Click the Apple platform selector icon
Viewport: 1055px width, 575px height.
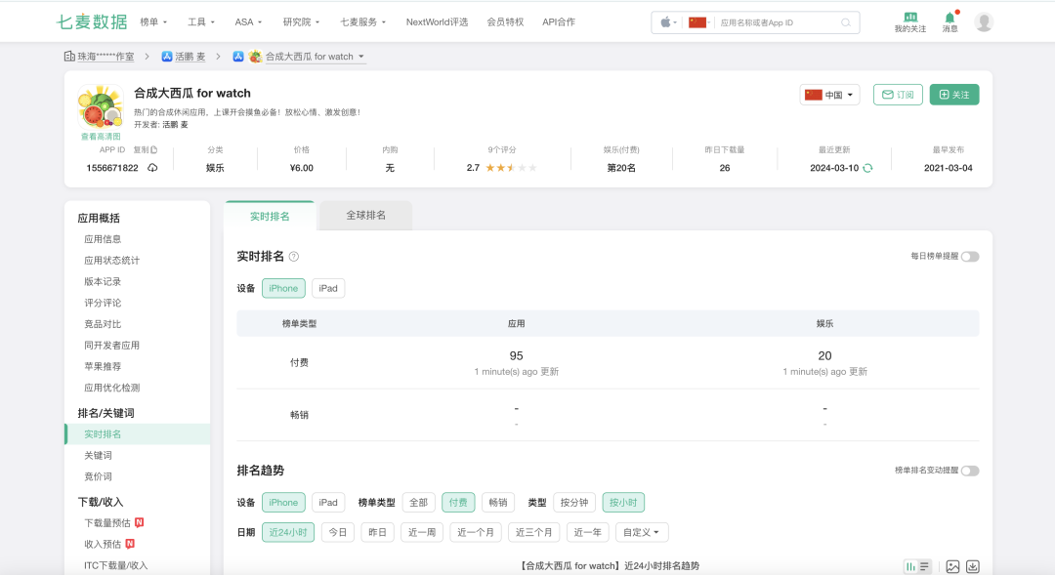point(665,22)
